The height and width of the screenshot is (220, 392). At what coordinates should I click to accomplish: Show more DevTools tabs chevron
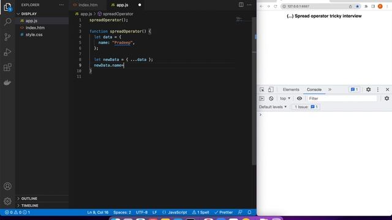click(330, 90)
